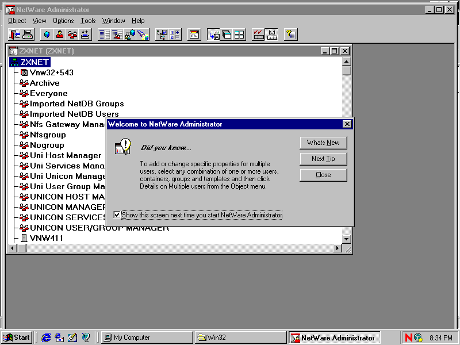The height and width of the screenshot is (345, 460).
Task: Close the Welcome dialog with X button
Action: (347, 124)
